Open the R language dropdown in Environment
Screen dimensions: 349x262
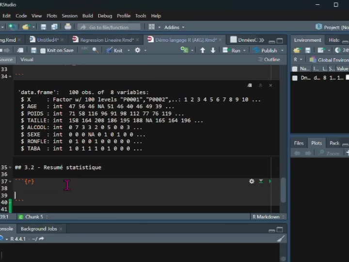click(x=298, y=60)
